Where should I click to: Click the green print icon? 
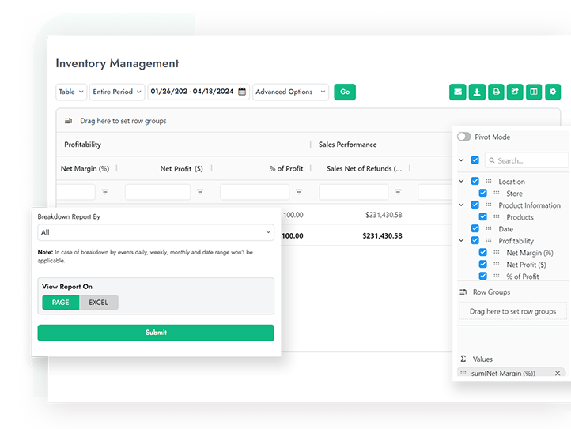coord(496,92)
